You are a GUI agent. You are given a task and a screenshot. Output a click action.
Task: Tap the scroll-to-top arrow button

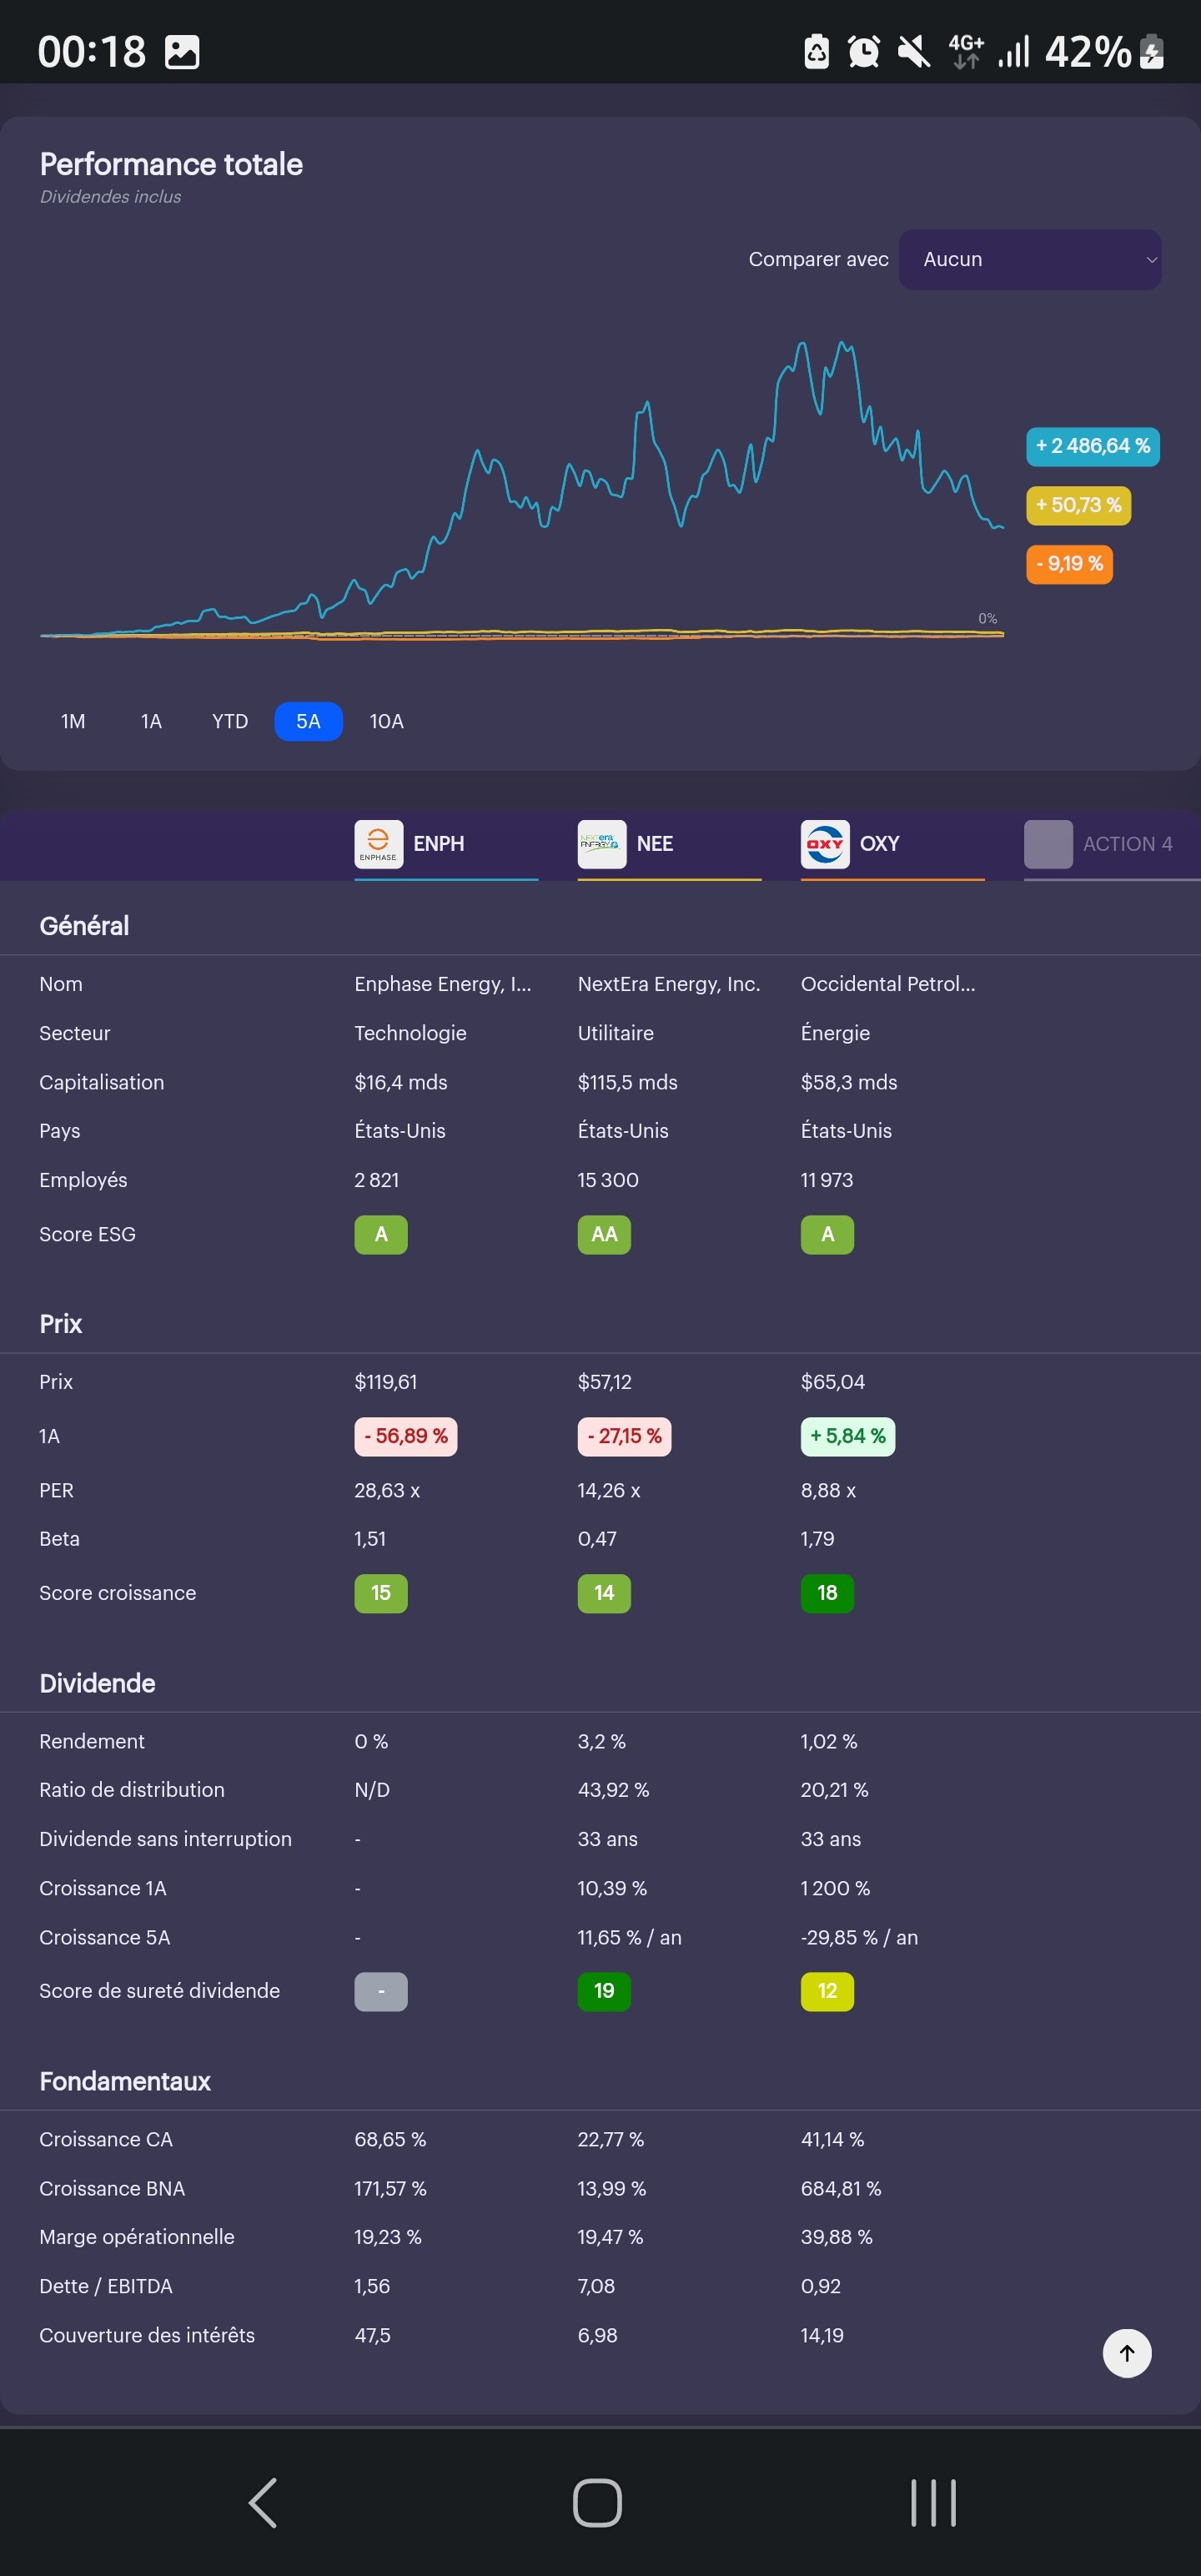(x=1127, y=2353)
